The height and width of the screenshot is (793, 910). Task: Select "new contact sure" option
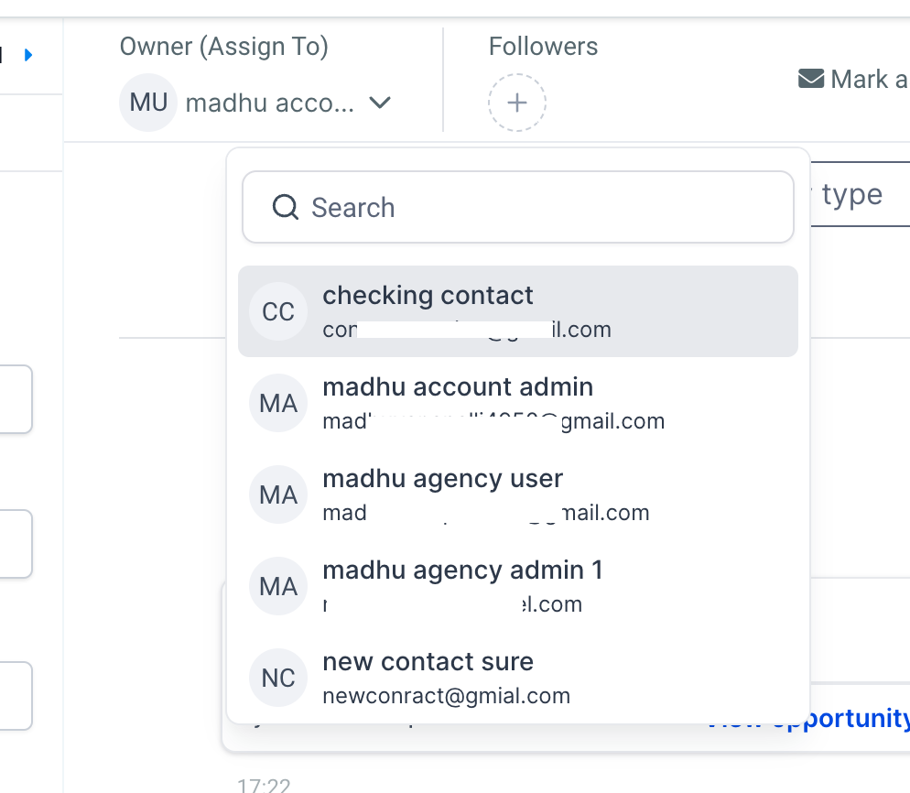(428, 662)
